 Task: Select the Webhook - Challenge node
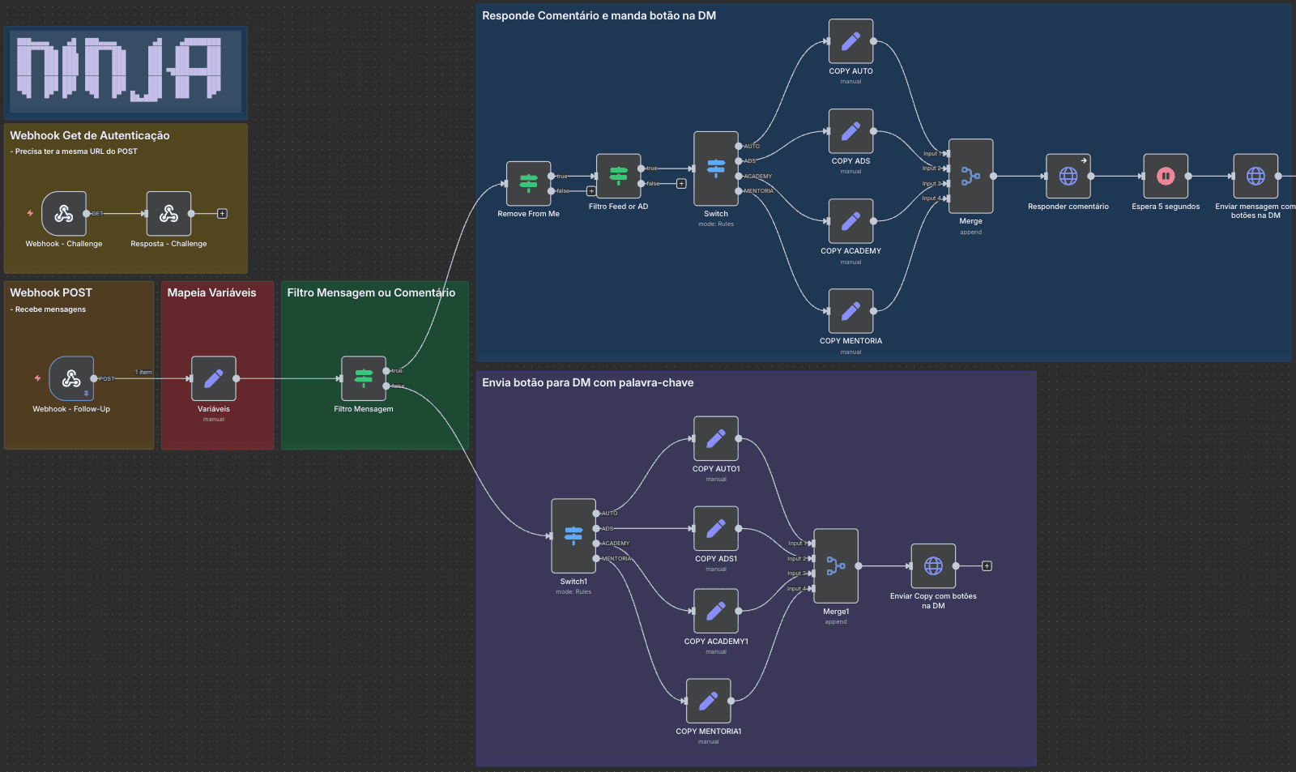(64, 214)
